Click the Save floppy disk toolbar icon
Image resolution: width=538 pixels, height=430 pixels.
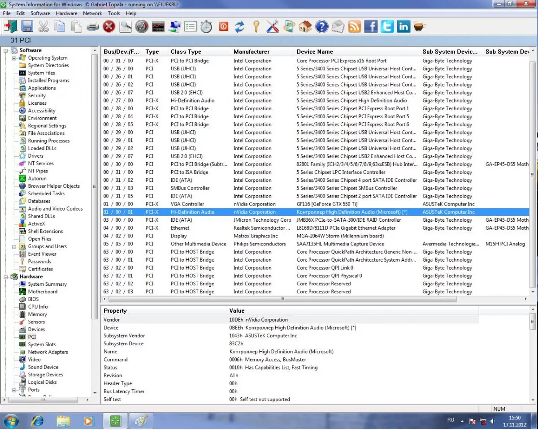pyautogui.click(x=27, y=27)
